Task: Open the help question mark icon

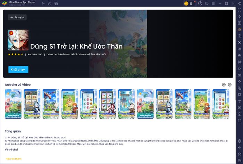Action: tap(207, 3)
